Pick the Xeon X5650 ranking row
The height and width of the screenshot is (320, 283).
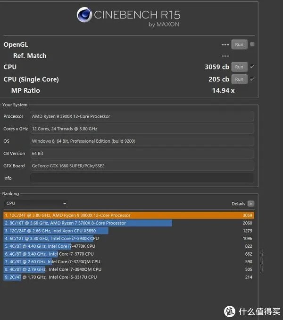click(x=128, y=231)
